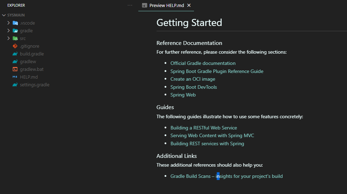Open Building a RESTful Web Service guide
This screenshot has height=194, width=347.
[203, 128]
